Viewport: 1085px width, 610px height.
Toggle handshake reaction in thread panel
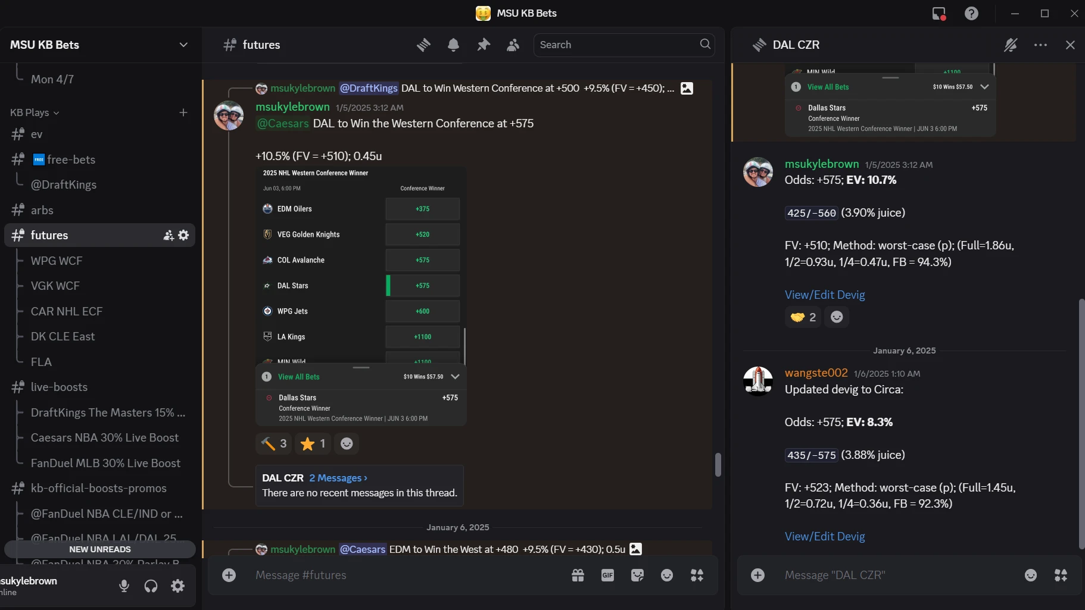click(x=803, y=317)
